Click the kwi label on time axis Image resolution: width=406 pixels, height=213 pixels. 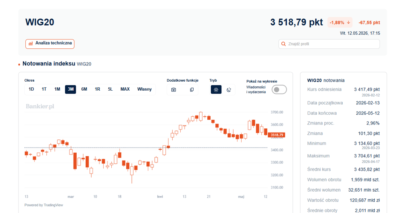coord(160,197)
